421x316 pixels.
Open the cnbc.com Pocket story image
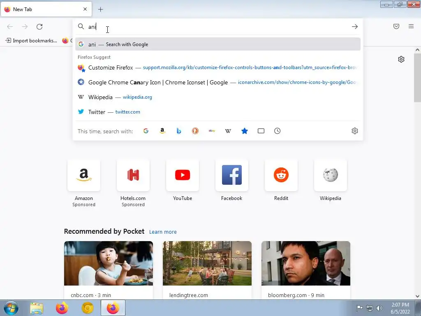click(x=109, y=263)
